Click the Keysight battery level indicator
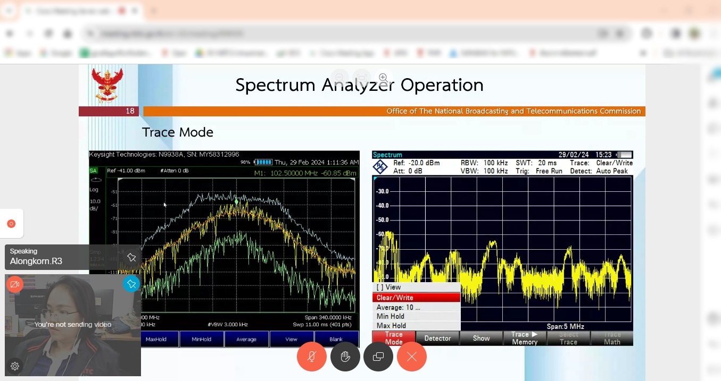 click(x=263, y=162)
